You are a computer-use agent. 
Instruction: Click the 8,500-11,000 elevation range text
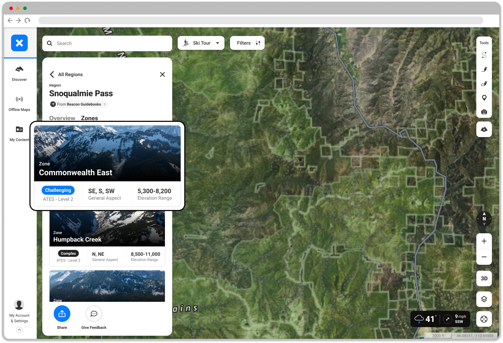point(145,254)
